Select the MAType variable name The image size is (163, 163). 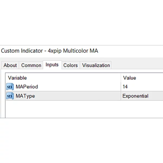[25, 96]
